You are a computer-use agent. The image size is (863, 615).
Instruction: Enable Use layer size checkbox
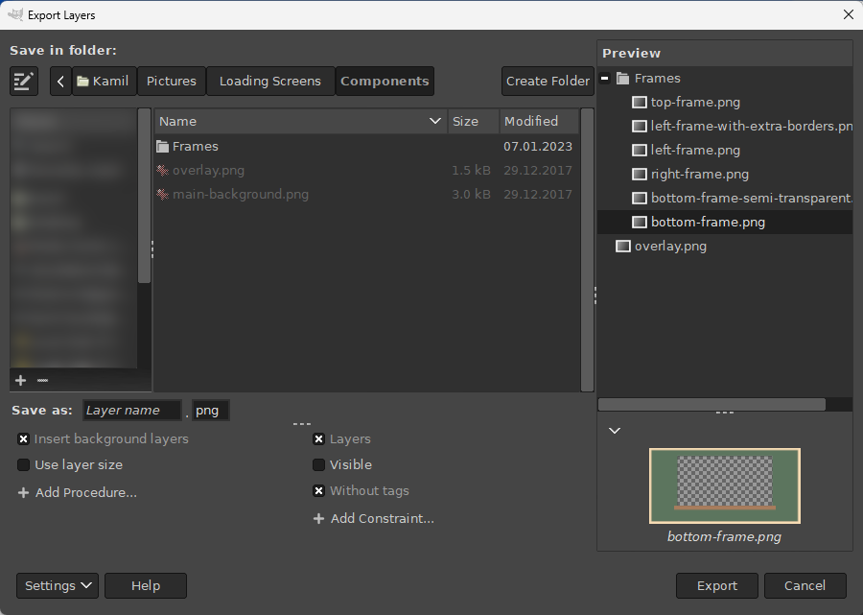23,464
